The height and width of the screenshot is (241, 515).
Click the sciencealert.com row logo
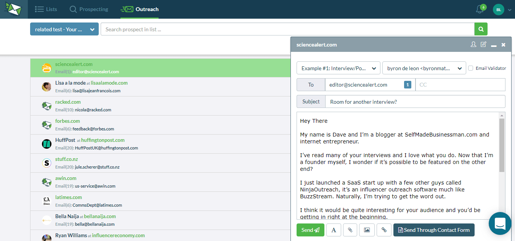click(x=47, y=68)
